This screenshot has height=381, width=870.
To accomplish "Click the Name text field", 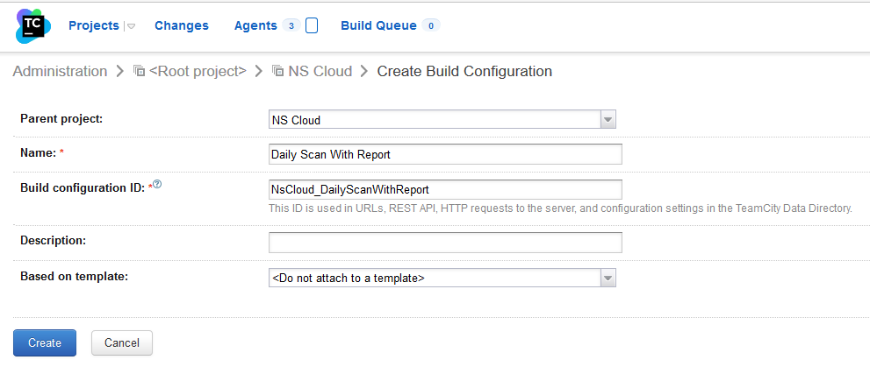I will click(x=445, y=154).
